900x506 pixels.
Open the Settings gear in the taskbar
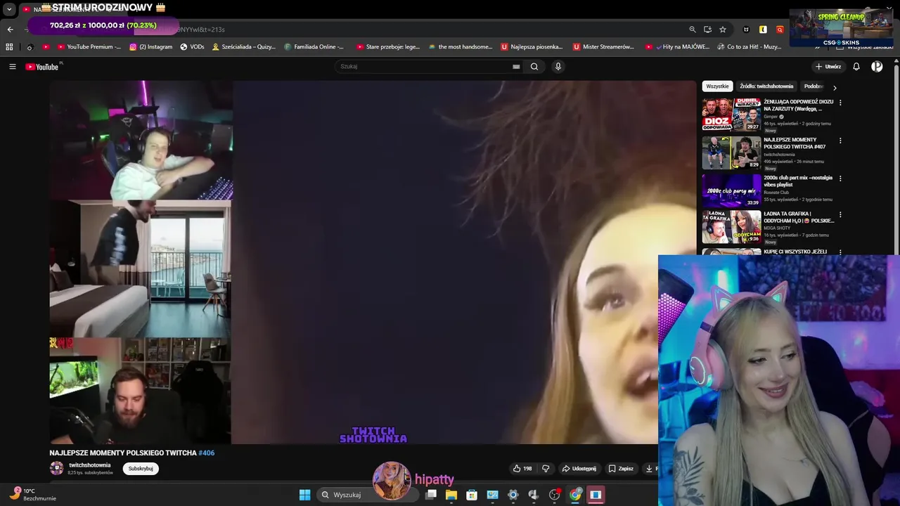point(513,495)
